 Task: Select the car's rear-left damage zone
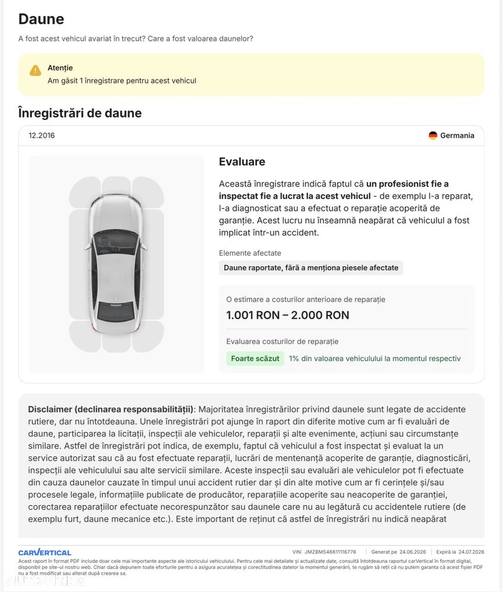85,336
